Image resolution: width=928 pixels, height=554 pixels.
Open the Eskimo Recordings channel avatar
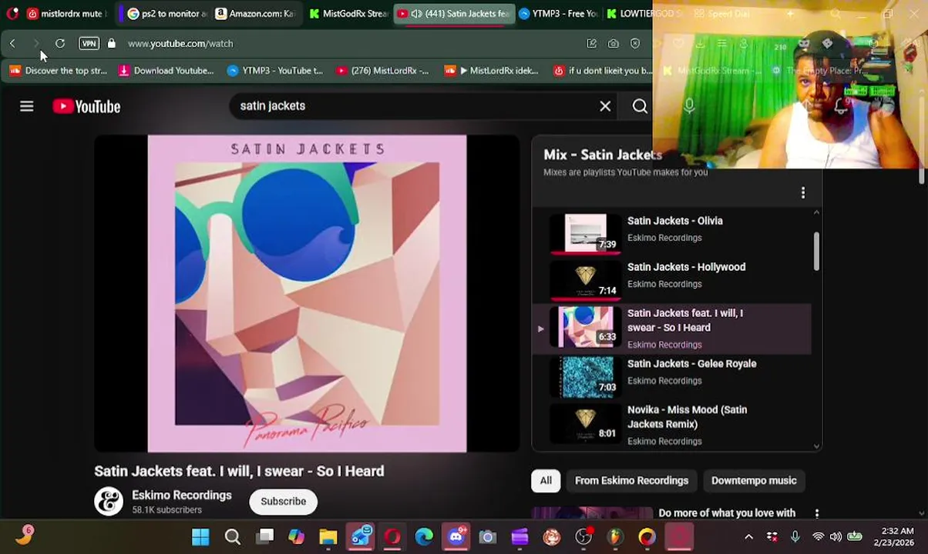point(109,502)
